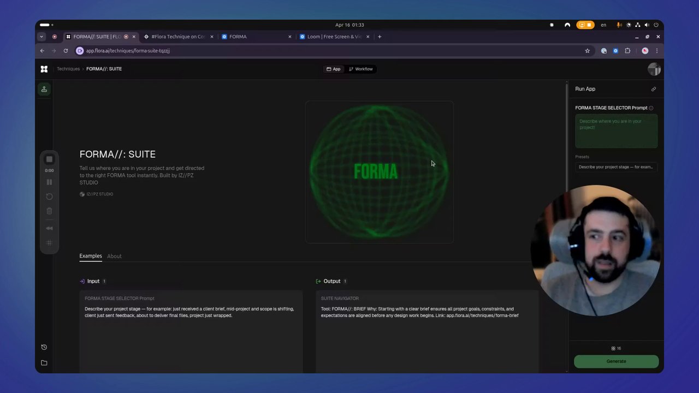Switch to Workflow view
Image resolution: width=699 pixels, height=393 pixels.
[x=360, y=69]
